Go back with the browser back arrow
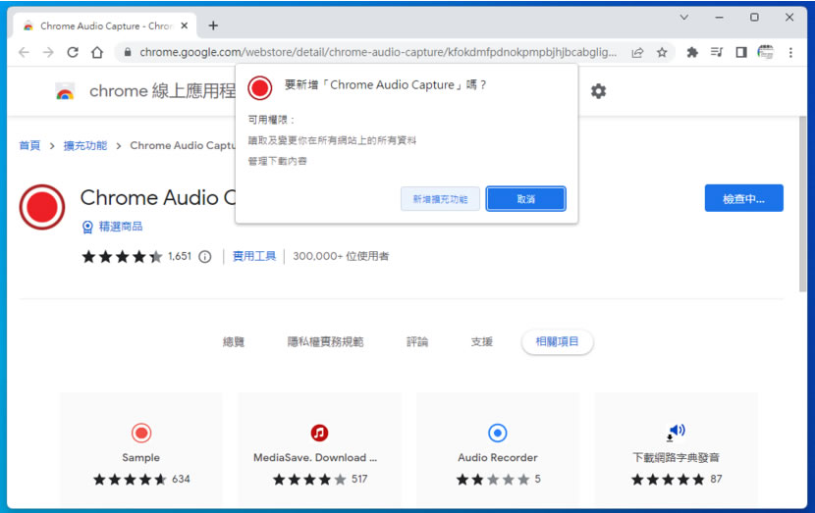Screen dimensions: 815x513 coord(24,52)
